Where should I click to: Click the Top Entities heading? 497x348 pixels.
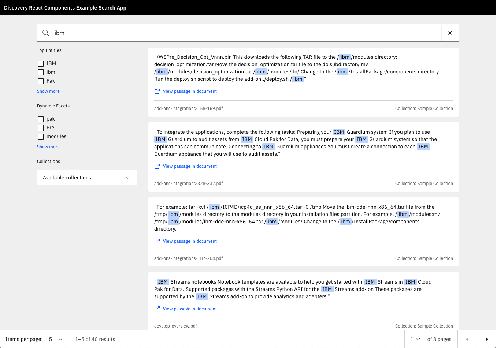pyautogui.click(x=49, y=50)
